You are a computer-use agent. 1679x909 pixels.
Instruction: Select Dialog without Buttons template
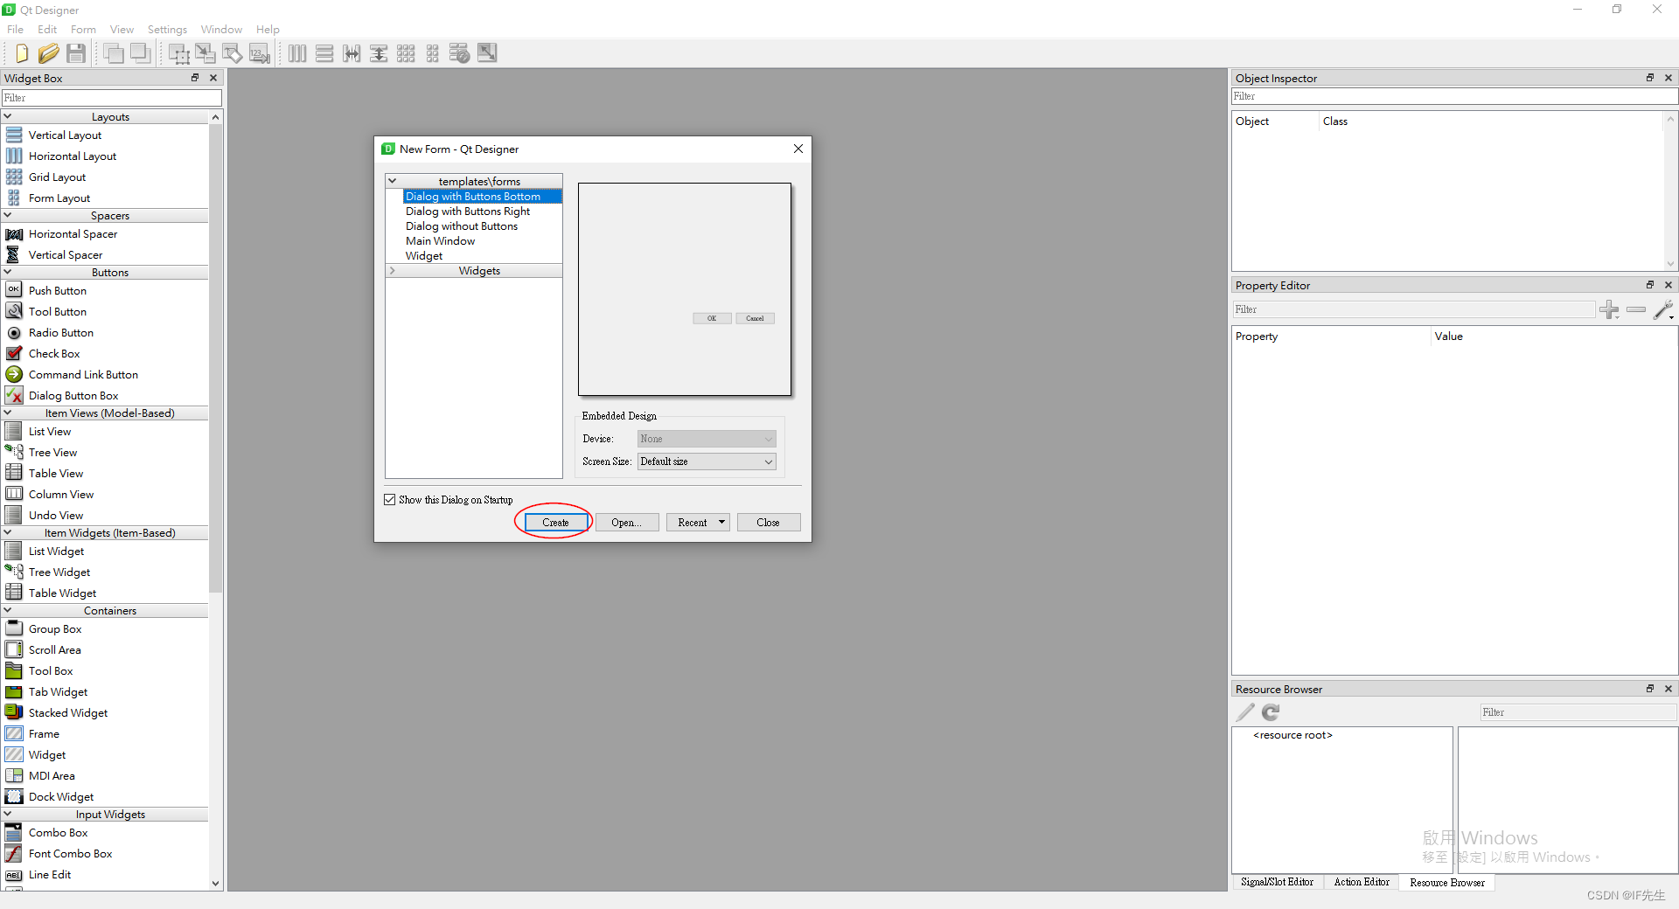462,226
